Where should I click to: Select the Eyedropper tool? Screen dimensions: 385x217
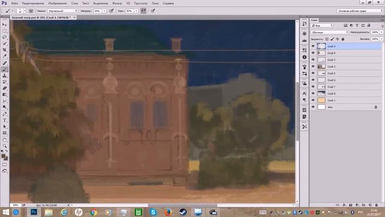tap(4, 56)
